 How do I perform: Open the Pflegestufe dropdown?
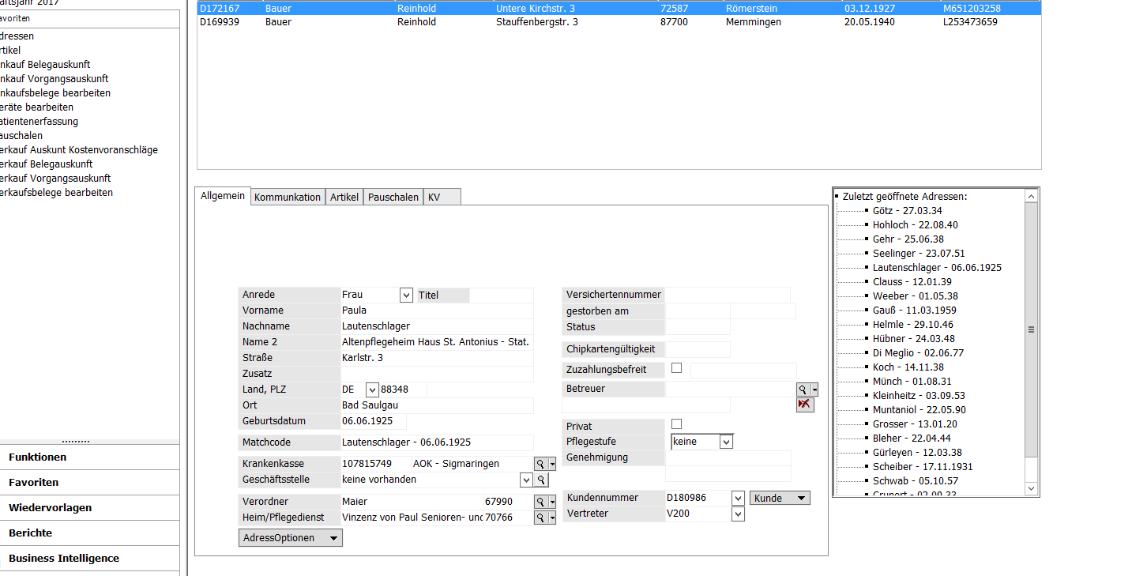click(726, 442)
